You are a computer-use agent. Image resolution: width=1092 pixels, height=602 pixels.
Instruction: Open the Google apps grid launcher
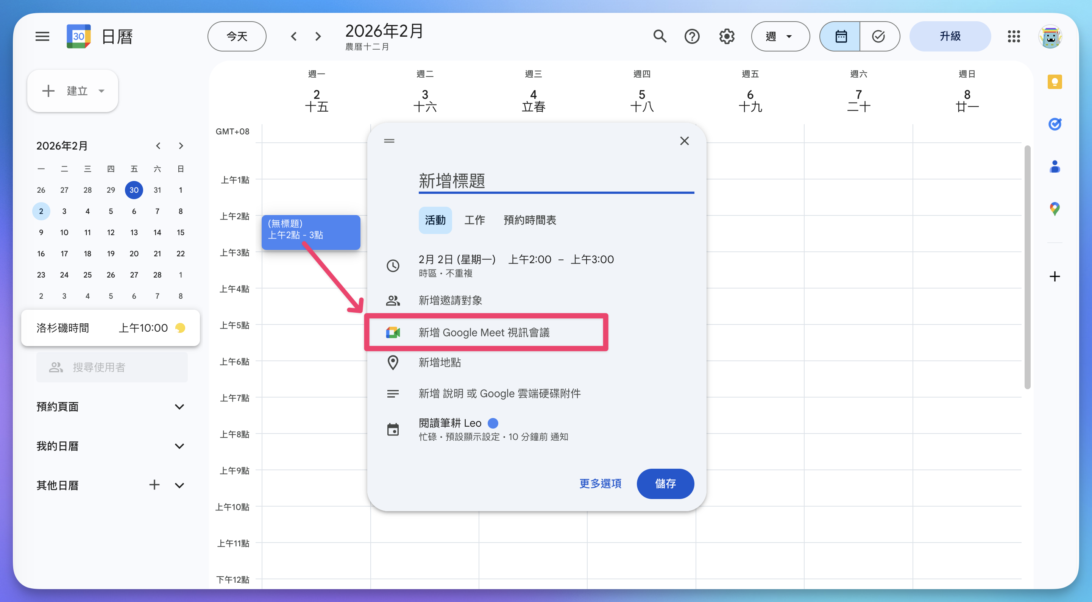pos(1014,36)
